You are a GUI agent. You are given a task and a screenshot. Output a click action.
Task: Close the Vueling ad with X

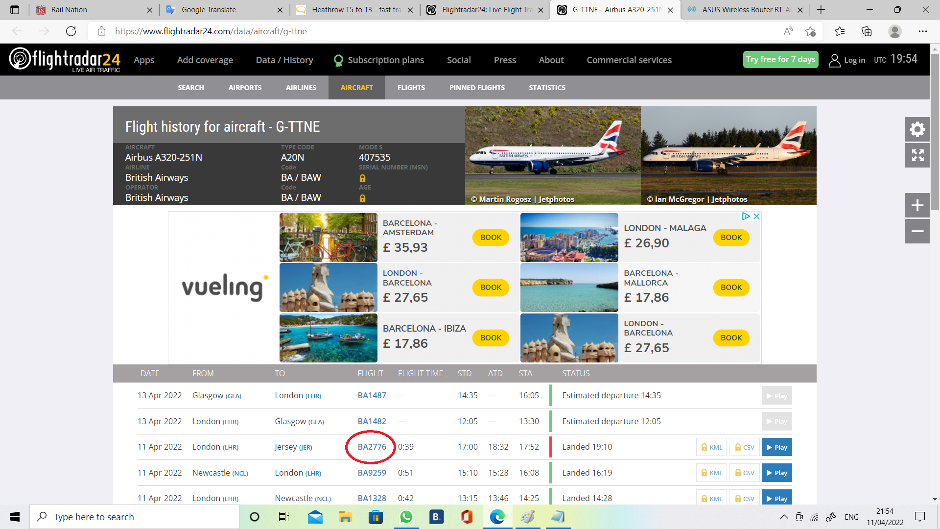[x=756, y=216]
